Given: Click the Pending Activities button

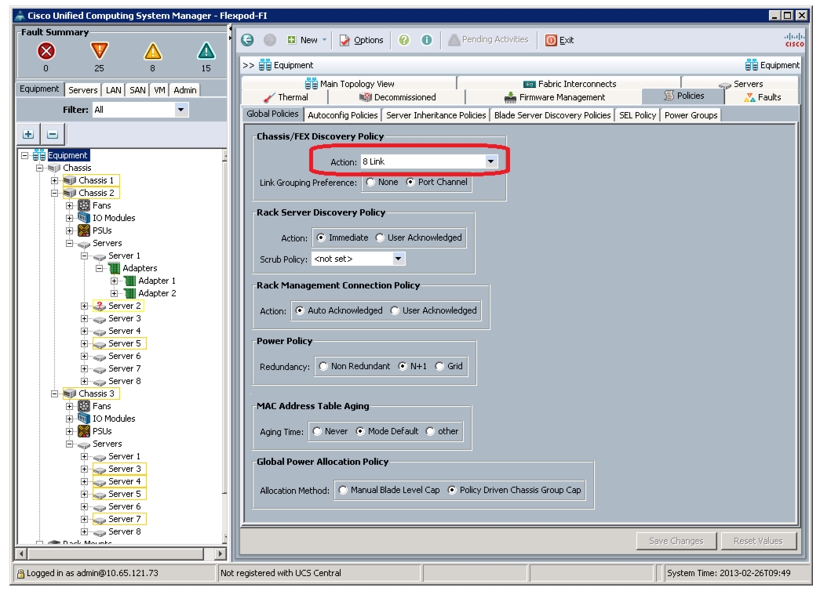Looking at the screenshot, I should pos(488,40).
